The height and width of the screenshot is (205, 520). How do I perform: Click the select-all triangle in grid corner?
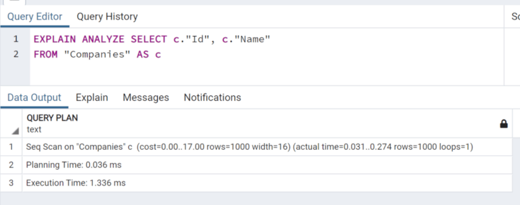coord(15,131)
